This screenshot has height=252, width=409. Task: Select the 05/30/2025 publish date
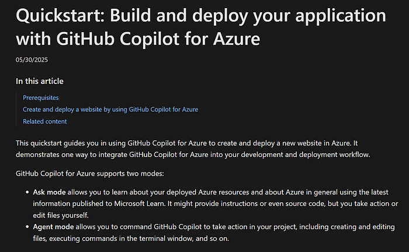tap(32, 60)
